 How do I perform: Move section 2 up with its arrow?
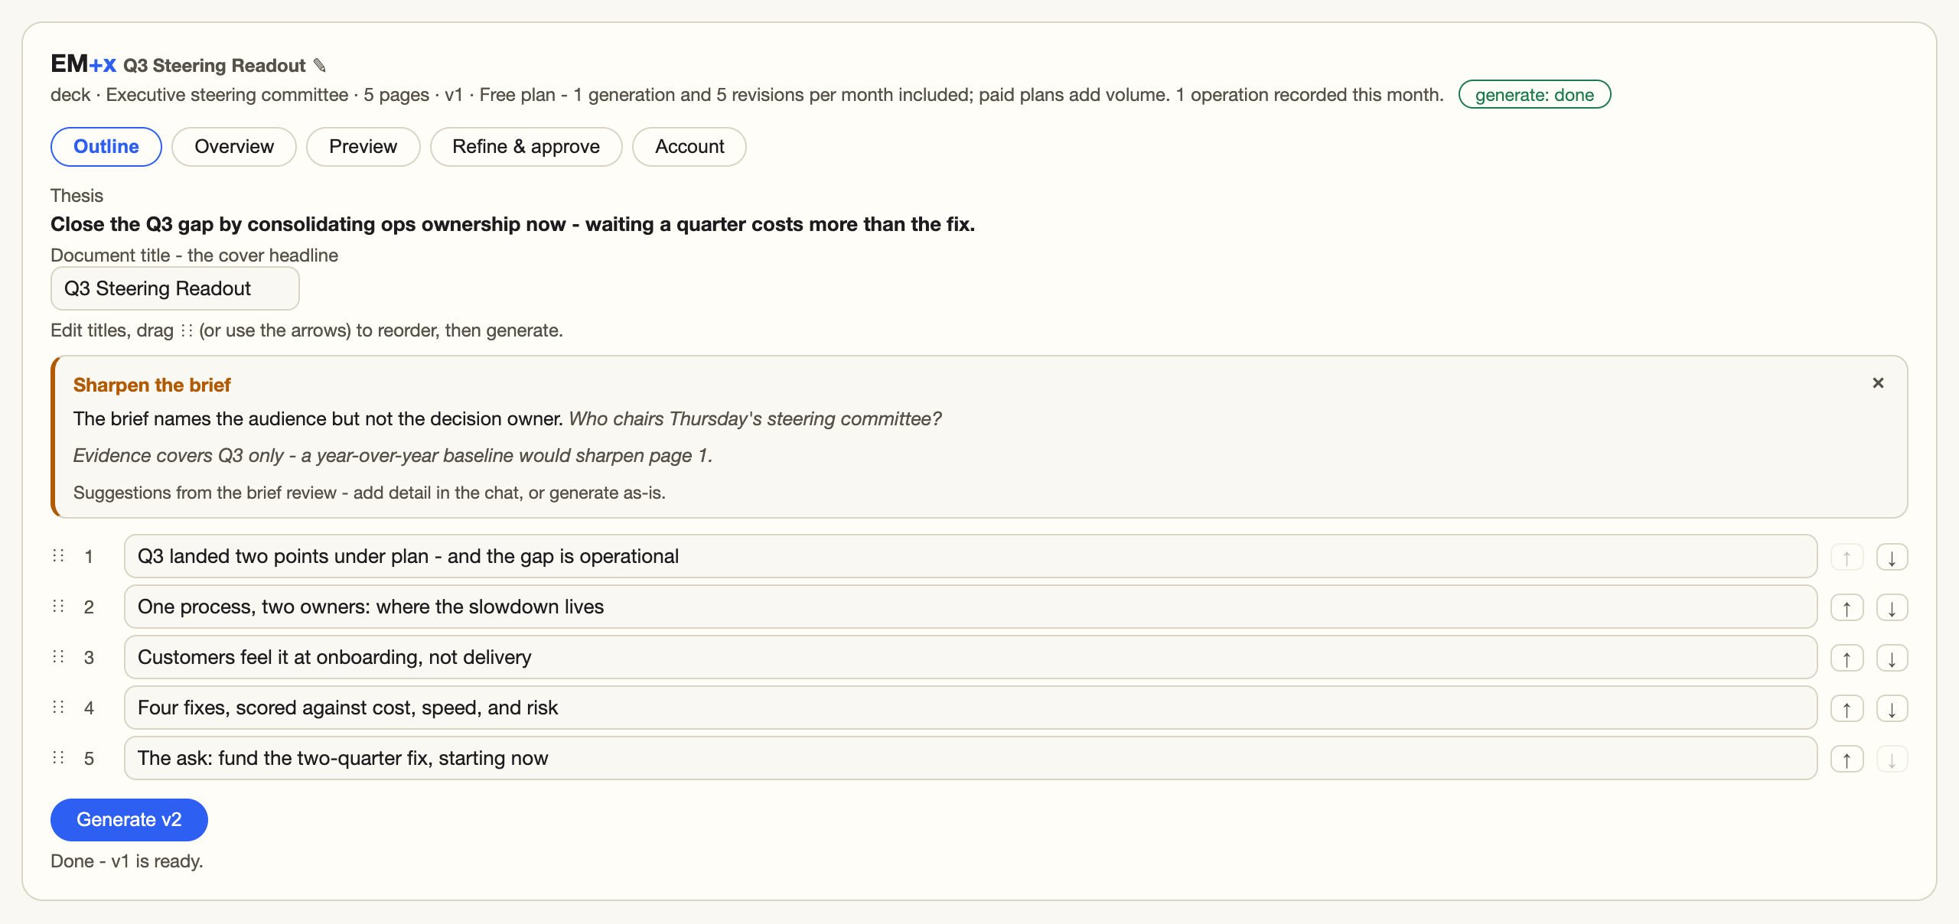coord(1847,608)
